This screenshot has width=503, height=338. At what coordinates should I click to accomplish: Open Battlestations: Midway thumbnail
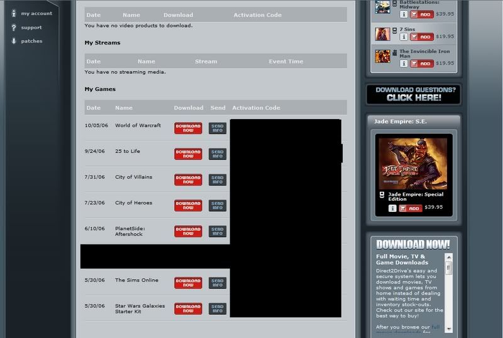pyautogui.click(x=383, y=7)
